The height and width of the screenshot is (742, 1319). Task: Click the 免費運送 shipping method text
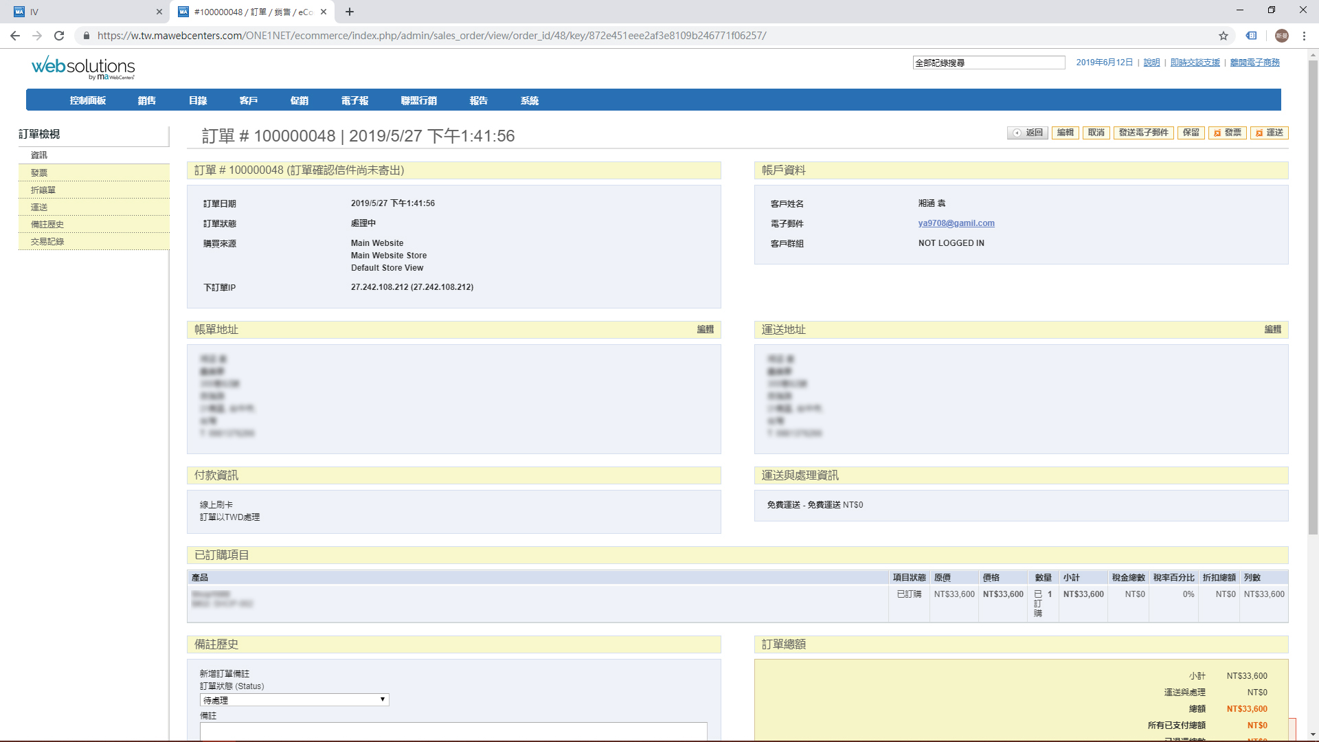(815, 505)
